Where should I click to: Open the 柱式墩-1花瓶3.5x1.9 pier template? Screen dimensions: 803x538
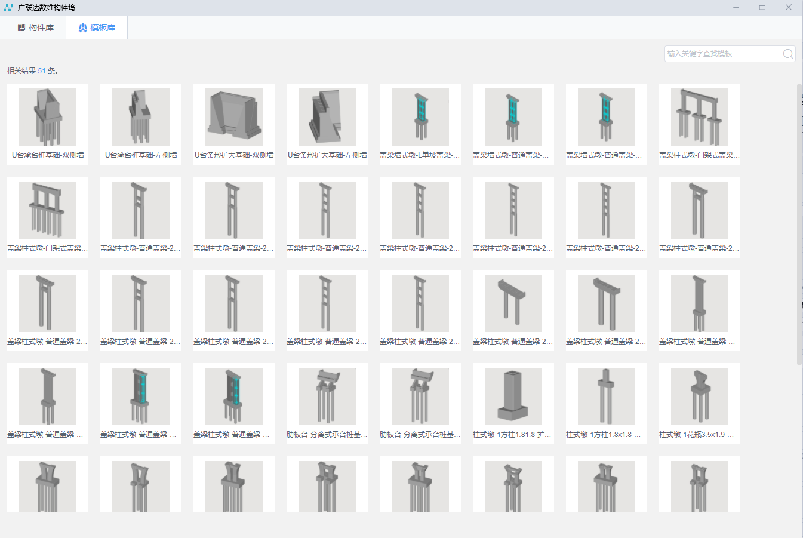pyautogui.click(x=700, y=396)
